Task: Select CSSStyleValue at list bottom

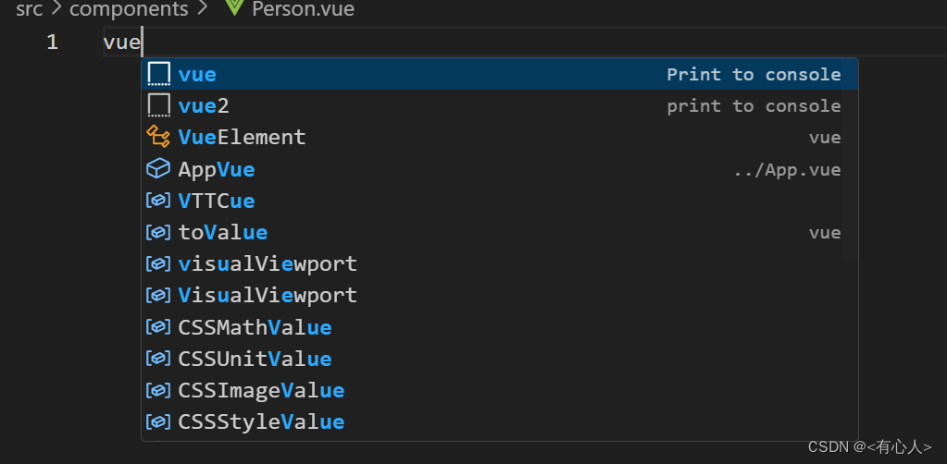Action: [500, 421]
